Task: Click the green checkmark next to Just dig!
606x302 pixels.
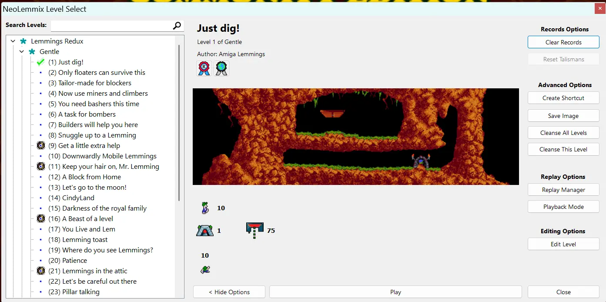Action: click(x=41, y=62)
